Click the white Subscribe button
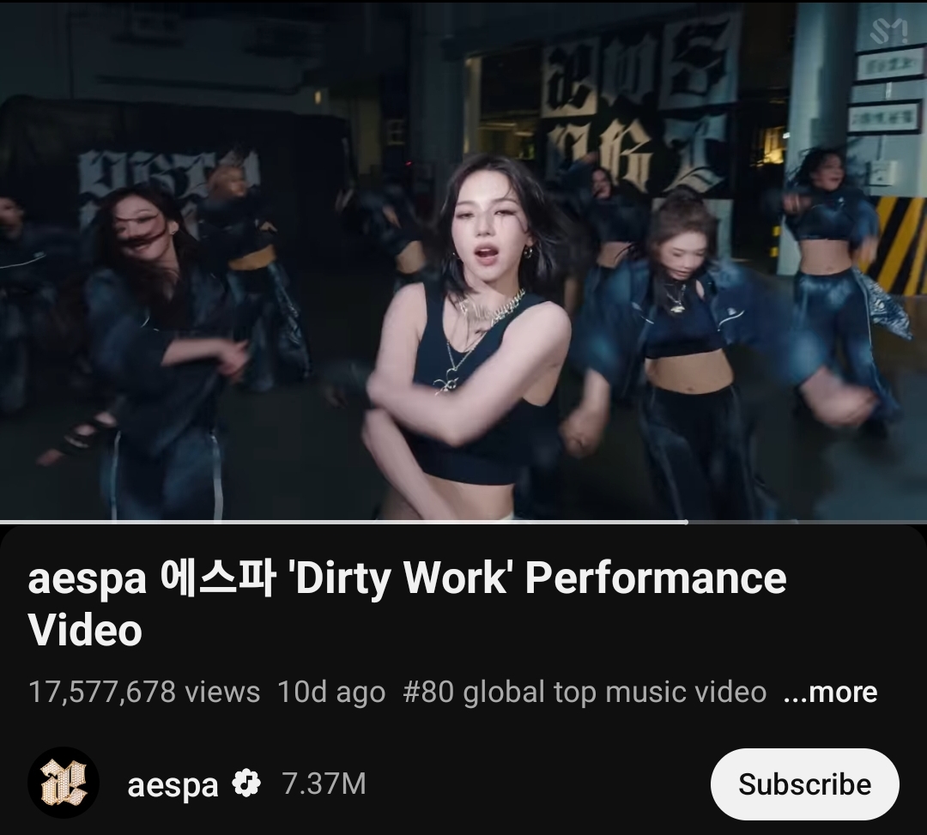 tap(804, 784)
